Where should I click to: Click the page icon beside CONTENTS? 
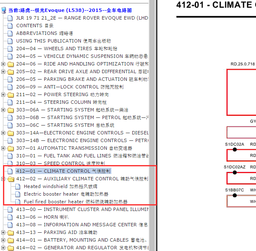coord(10,26)
